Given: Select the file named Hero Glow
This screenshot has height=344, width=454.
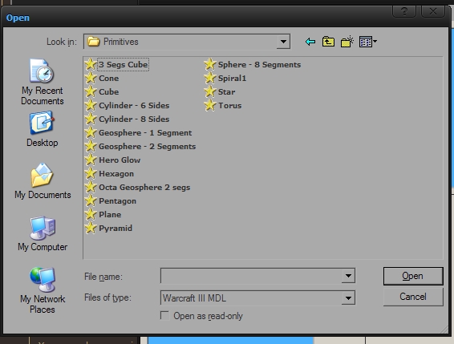Looking at the screenshot, I should (120, 160).
